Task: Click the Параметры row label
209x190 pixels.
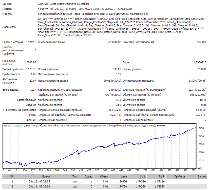Action: coord(9,27)
